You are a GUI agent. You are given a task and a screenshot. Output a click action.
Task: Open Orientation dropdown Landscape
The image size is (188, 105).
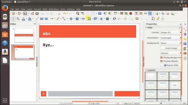171,38
